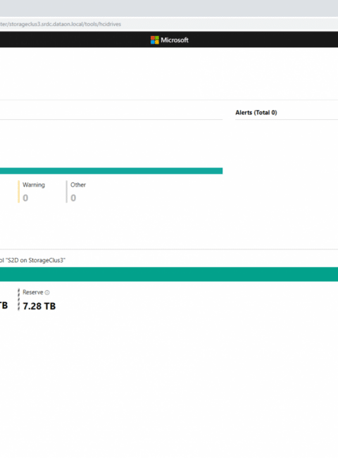Click the Reserve info icon
Screen dimensions: 338x458
47,292
